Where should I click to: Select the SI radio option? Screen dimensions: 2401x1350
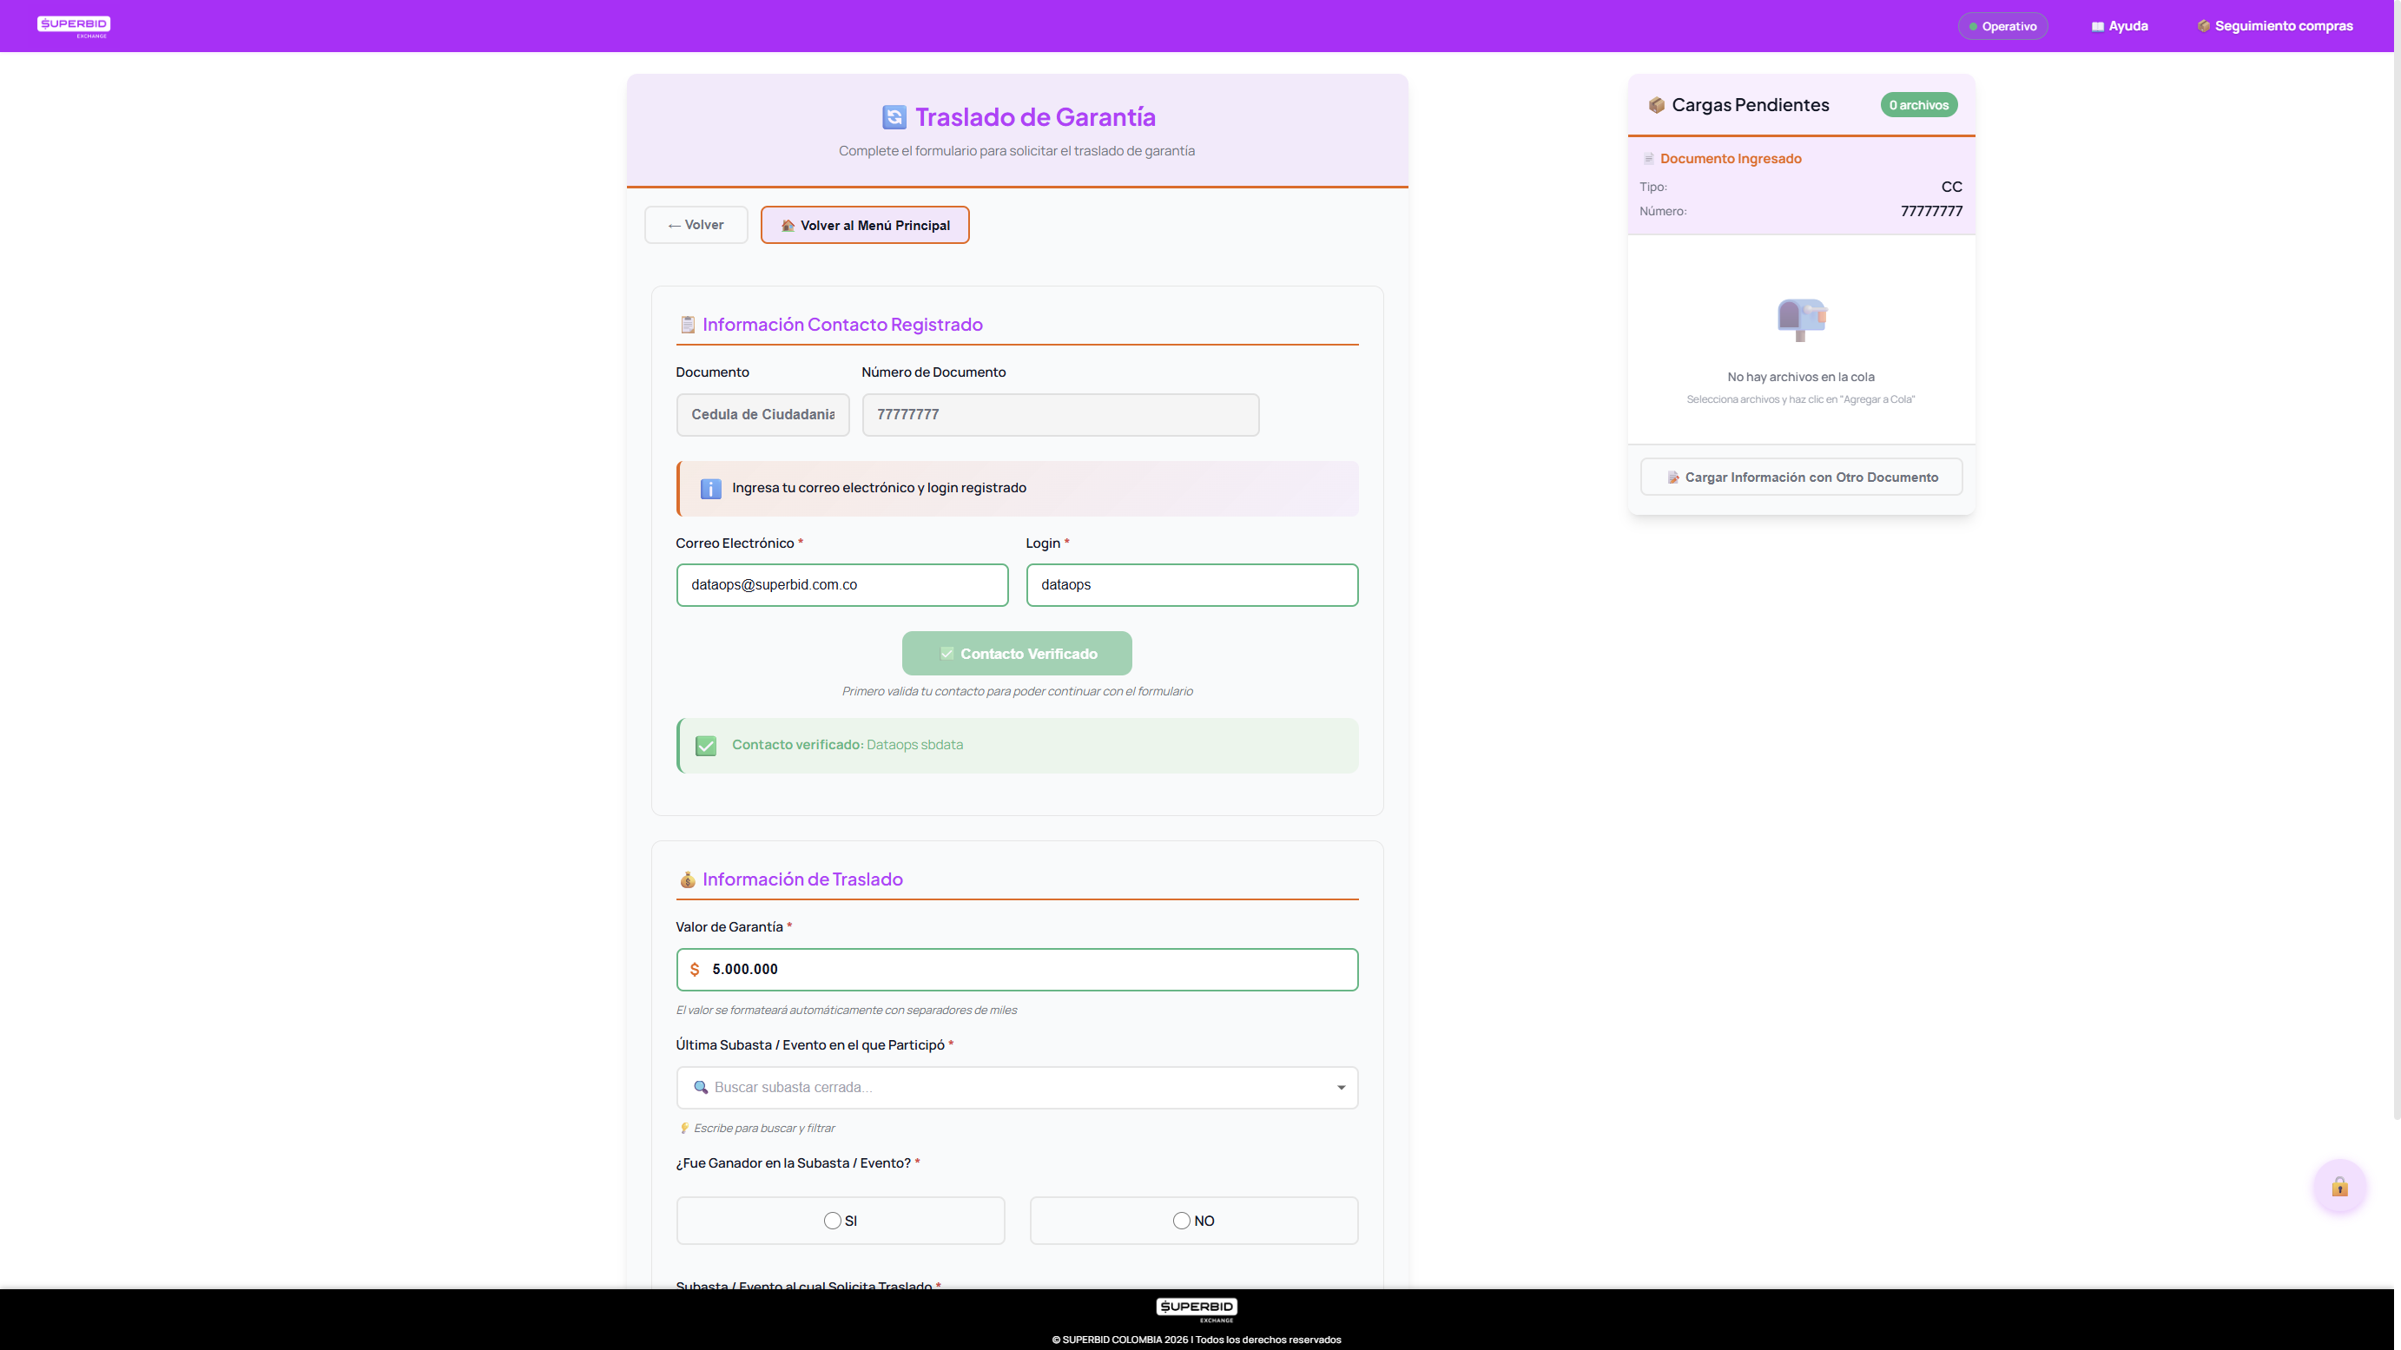tap(833, 1221)
